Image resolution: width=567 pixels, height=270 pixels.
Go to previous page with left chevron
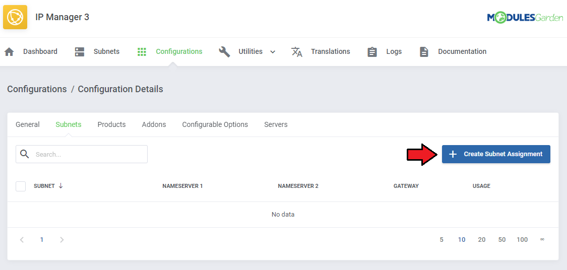22,239
